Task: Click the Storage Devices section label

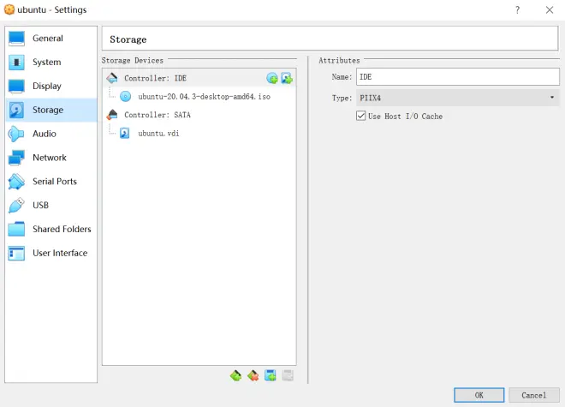Action: pyautogui.click(x=132, y=60)
